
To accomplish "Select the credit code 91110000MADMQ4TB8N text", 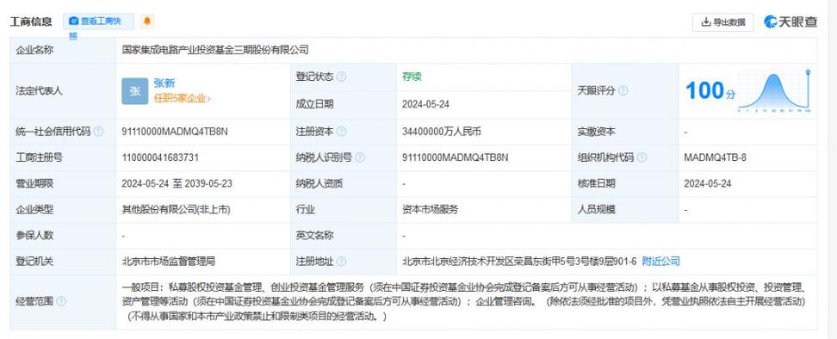I will pos(175,132).
